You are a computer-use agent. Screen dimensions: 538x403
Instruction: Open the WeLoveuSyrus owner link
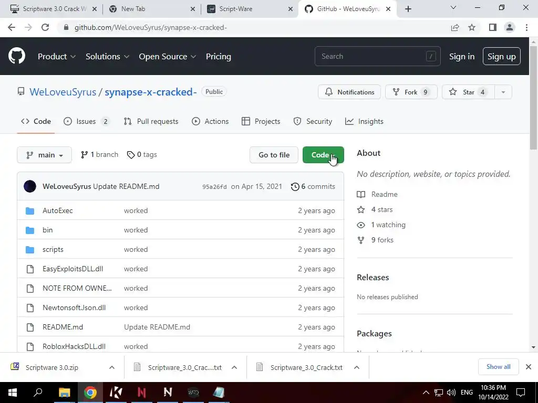click(x=63, y=92)
